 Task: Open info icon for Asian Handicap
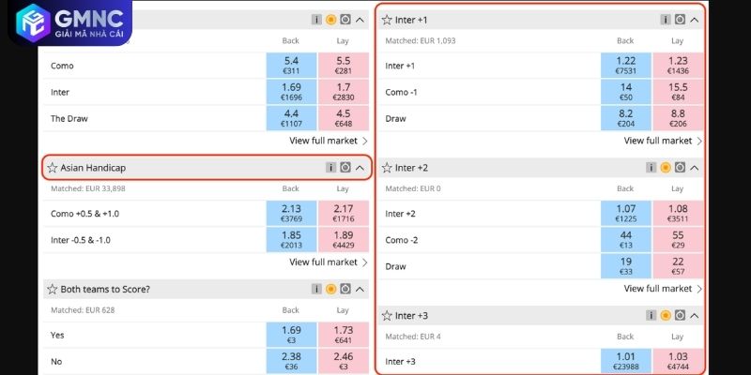330,168
